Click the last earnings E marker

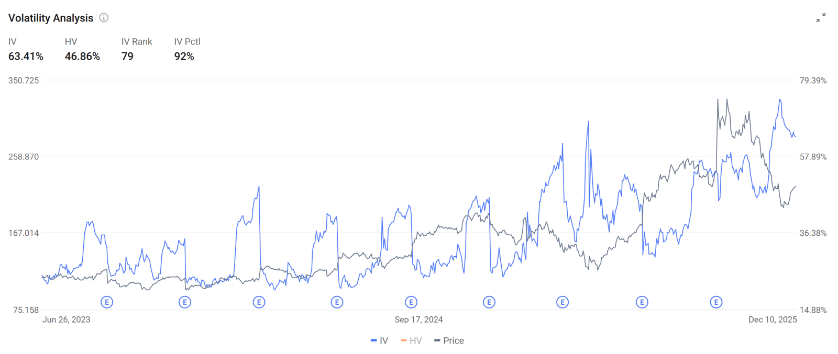pyautogui.click(x=716, y=302)
